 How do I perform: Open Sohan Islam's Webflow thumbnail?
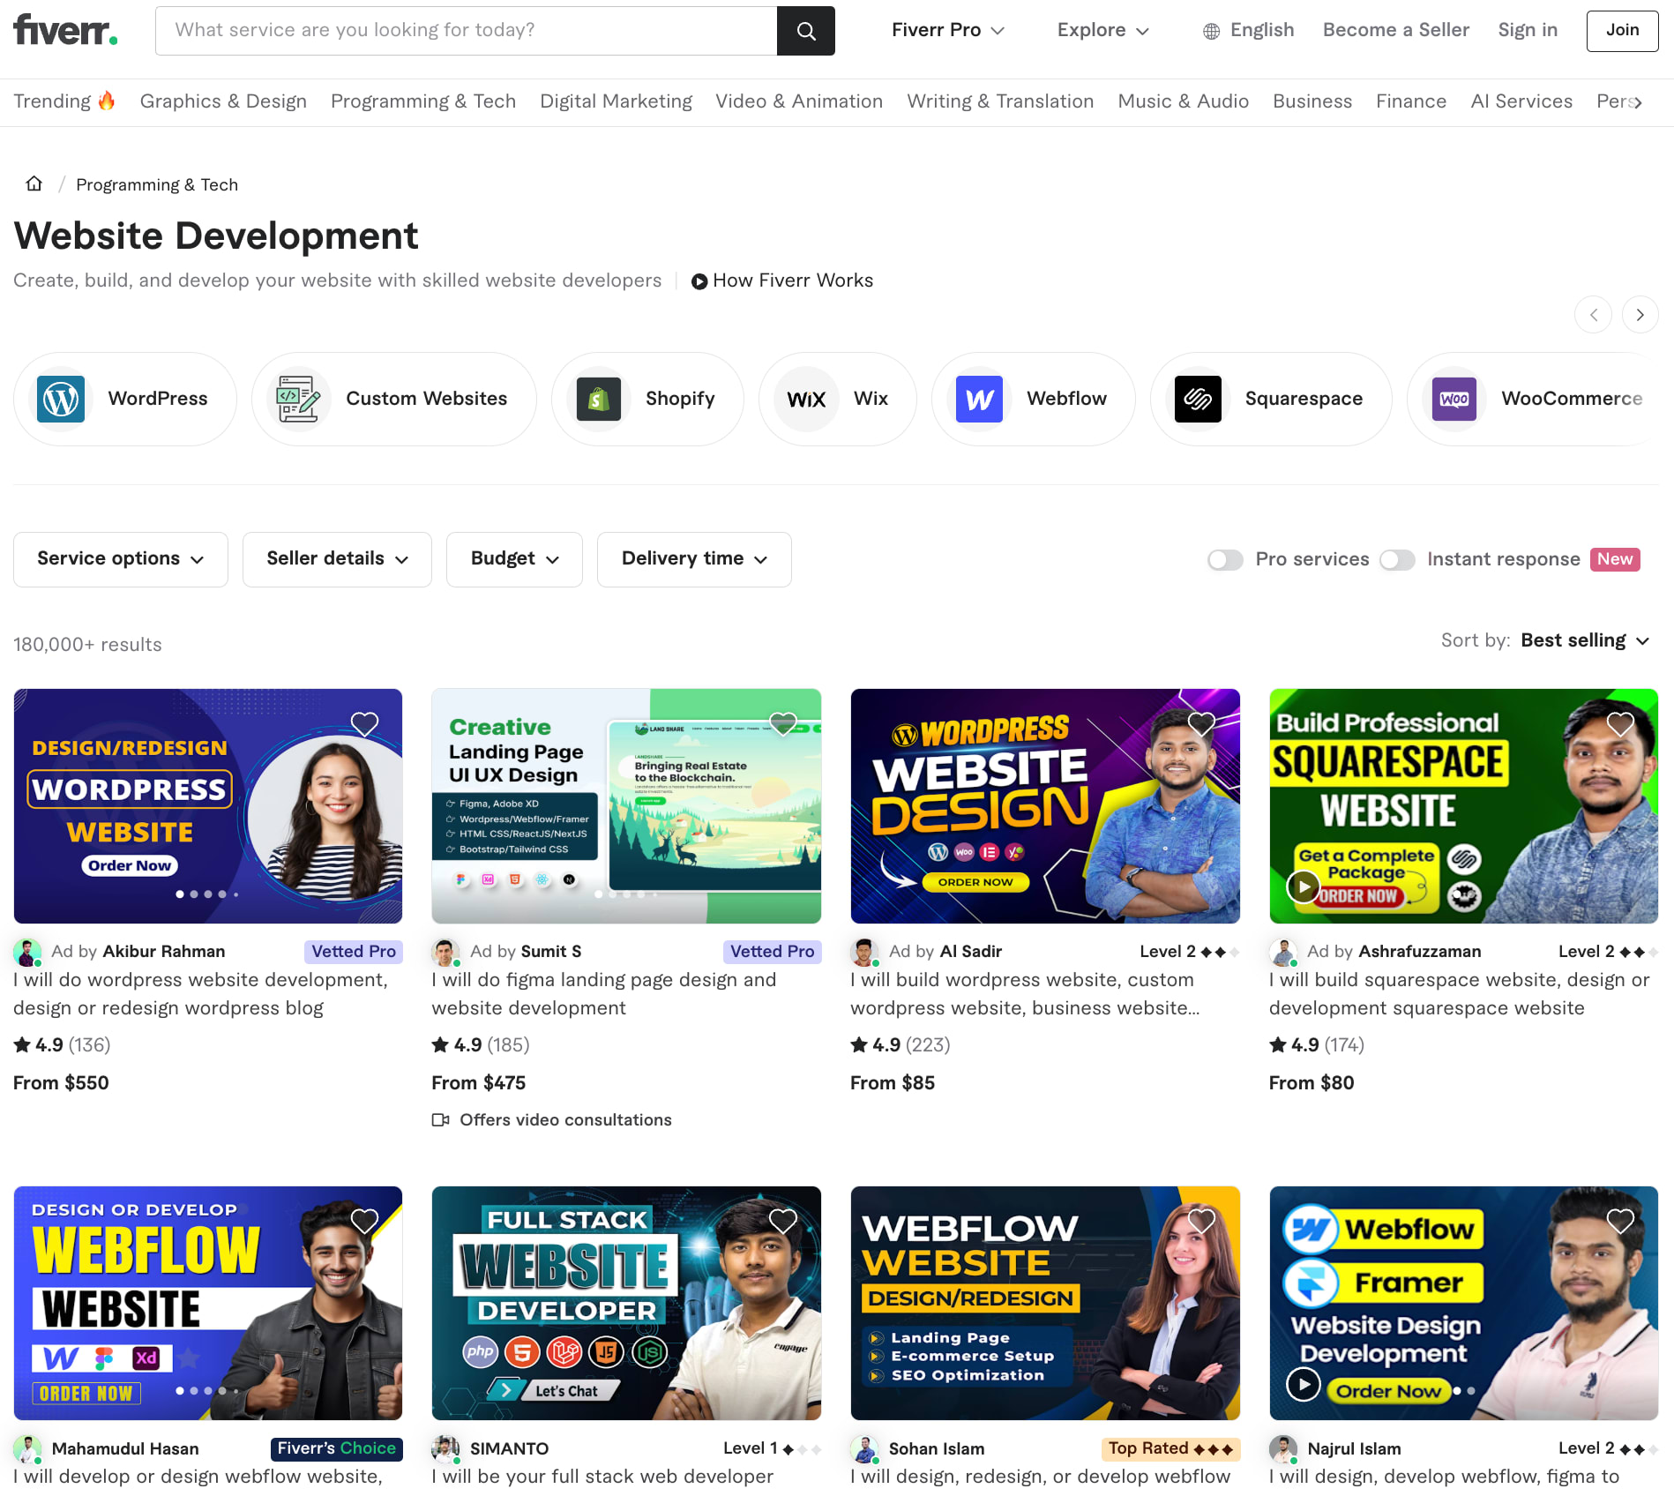[x=1045, y=1303]
